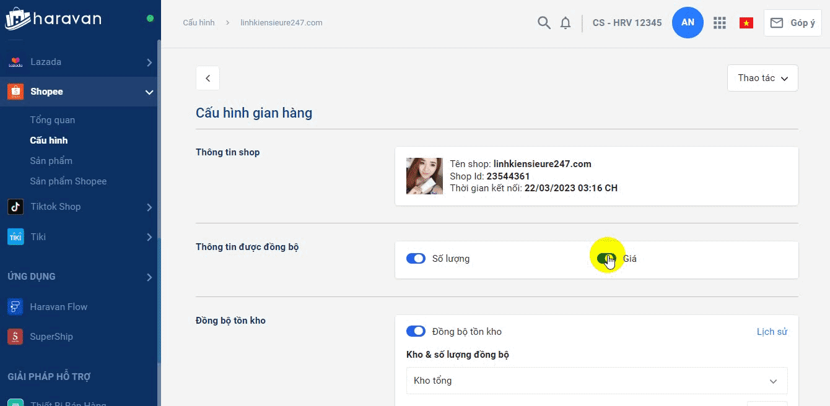Open the notifications bell
Image resolution: width=830 pixels, height=406 pixels.
(x=565, y=23)
